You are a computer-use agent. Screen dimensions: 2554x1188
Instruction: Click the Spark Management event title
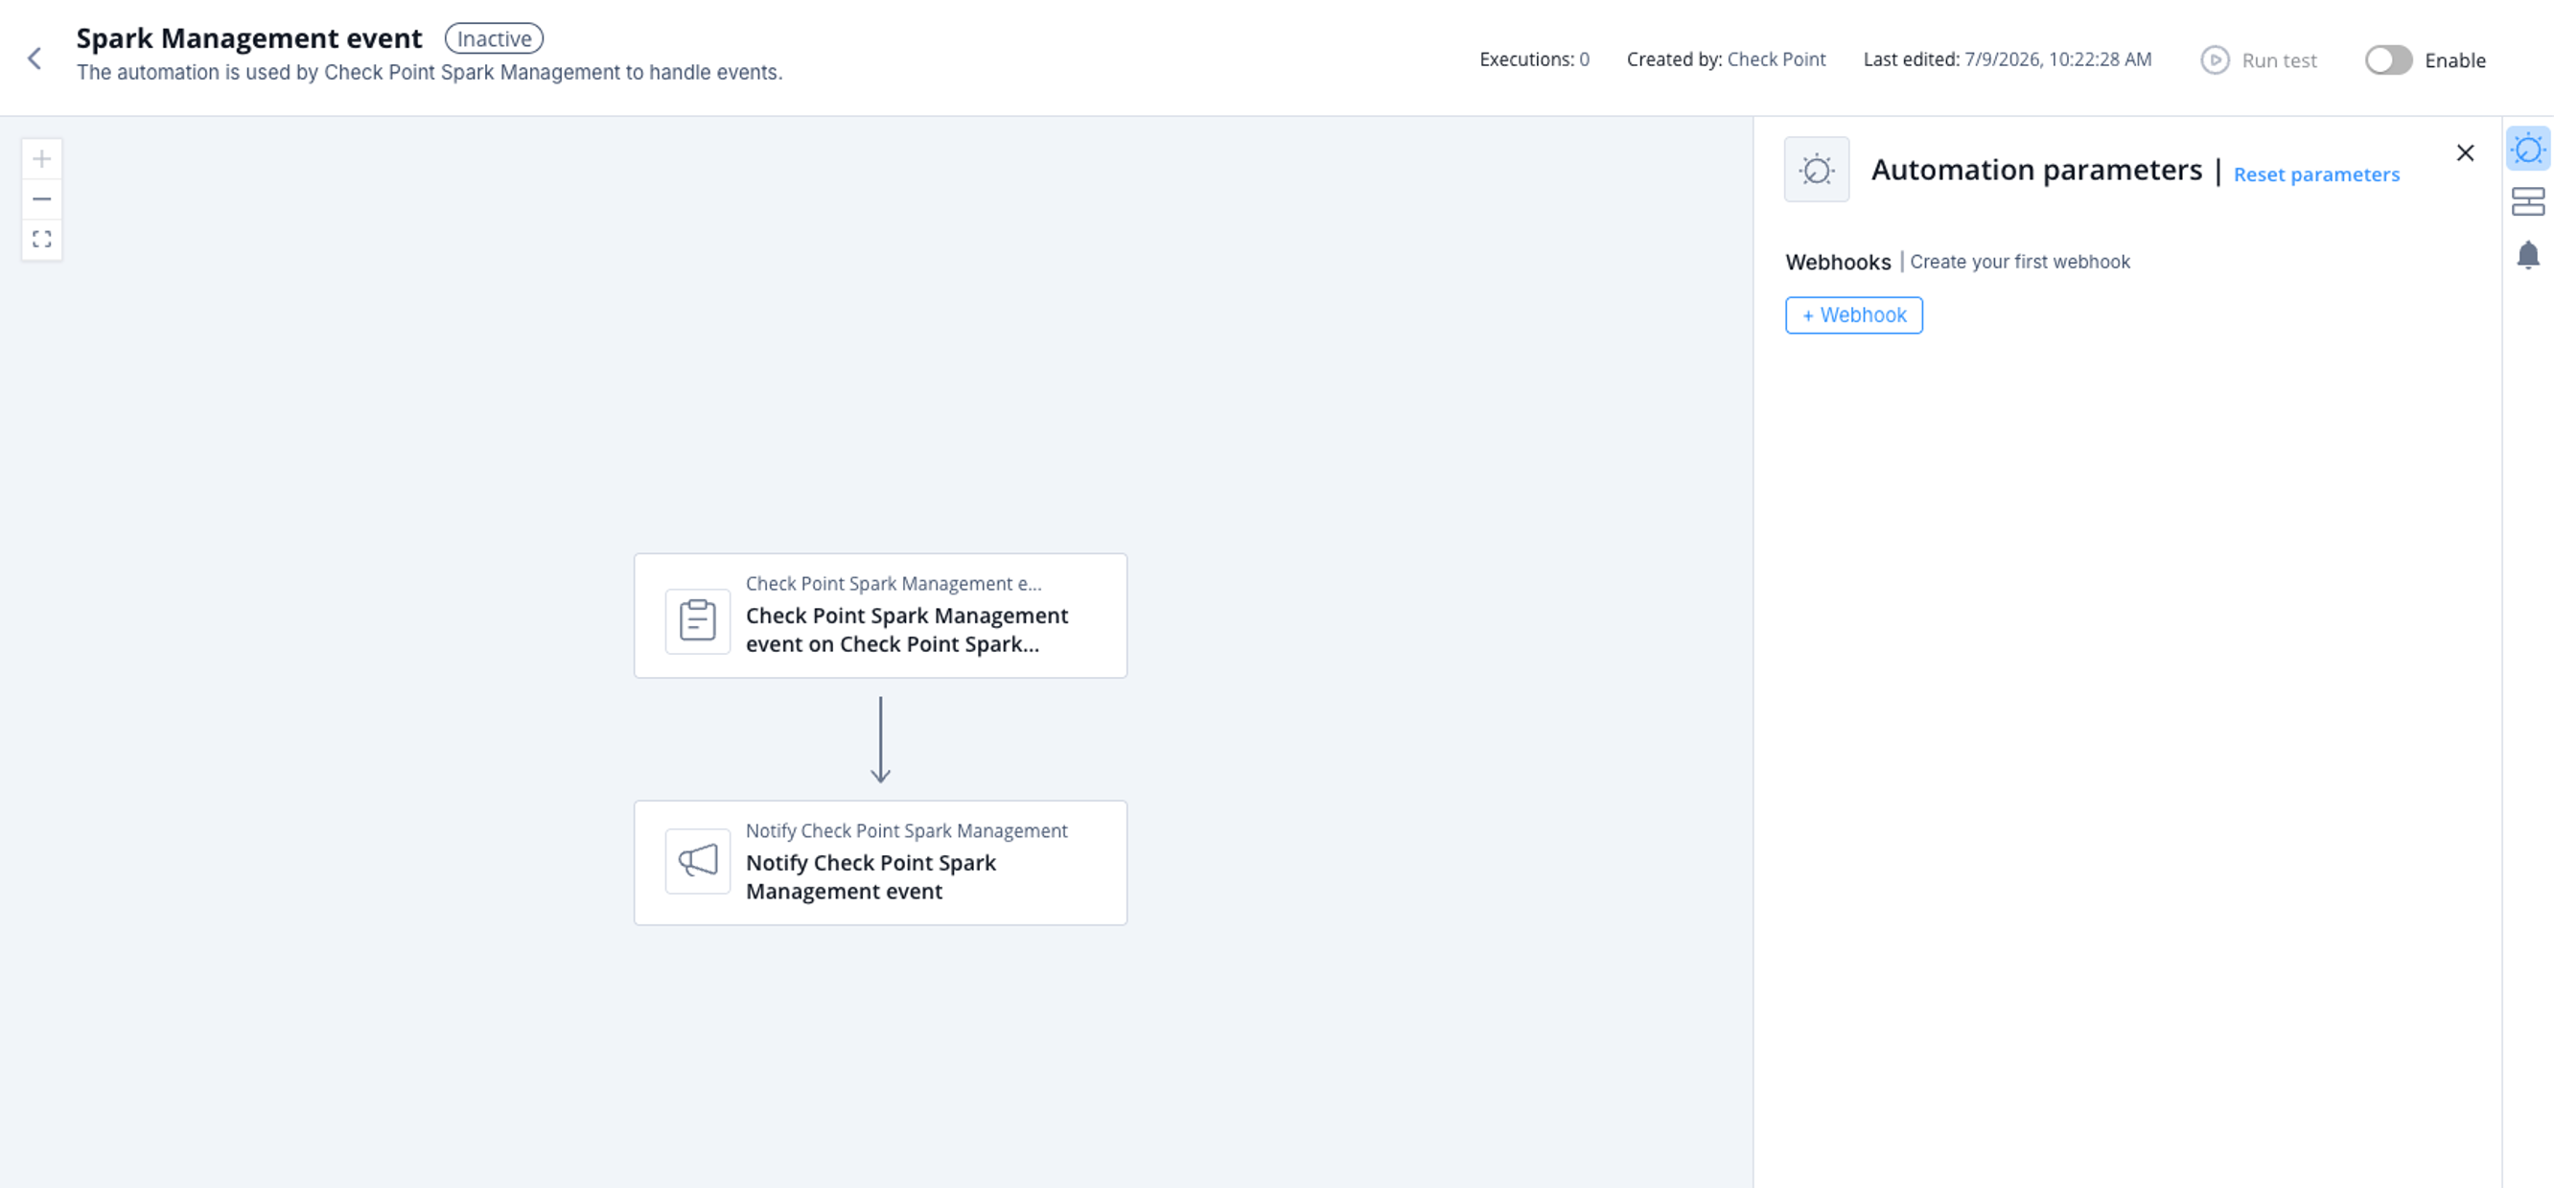click(x=249, y=37)
